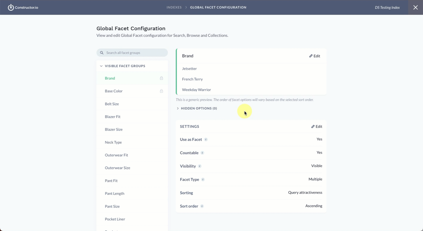This screenshot has height=231, width=423.
Task: Edit the Settings section
Action: tap(317, 127)
